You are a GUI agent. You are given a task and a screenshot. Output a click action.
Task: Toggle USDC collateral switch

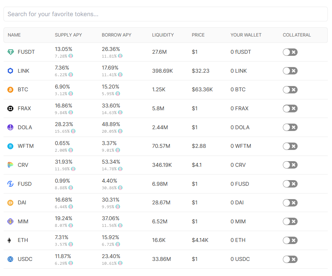tap(290, 259)
